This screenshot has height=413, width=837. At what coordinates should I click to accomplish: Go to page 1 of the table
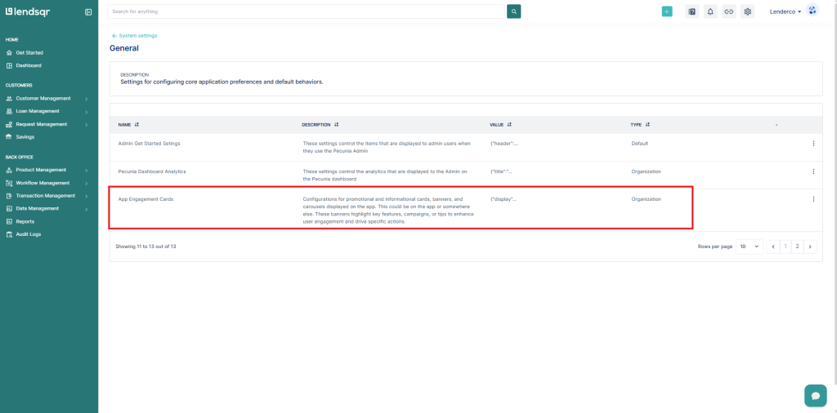coord(785,246)
